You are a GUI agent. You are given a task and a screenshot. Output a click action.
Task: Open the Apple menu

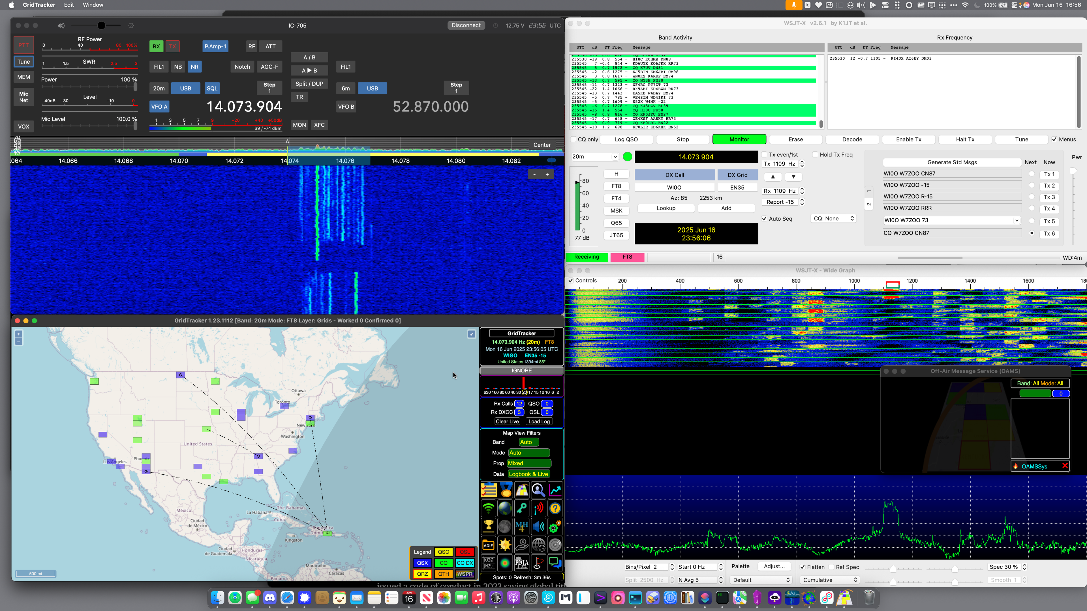tap(11, 5)
